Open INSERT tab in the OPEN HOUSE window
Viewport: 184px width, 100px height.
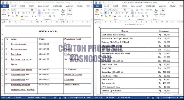click(115, 6)
